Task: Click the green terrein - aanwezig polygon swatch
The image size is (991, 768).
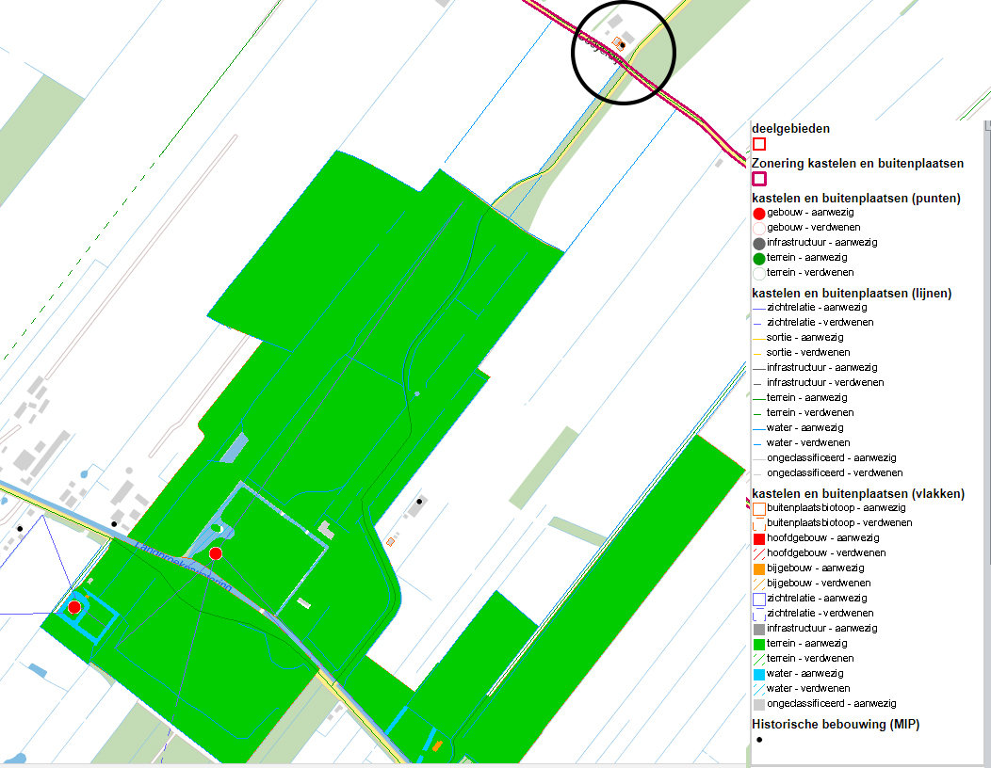Action: (x=759, y=644)
